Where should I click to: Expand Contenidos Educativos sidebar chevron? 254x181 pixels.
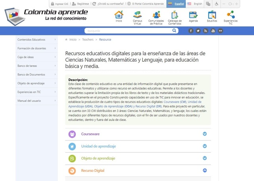55,39
